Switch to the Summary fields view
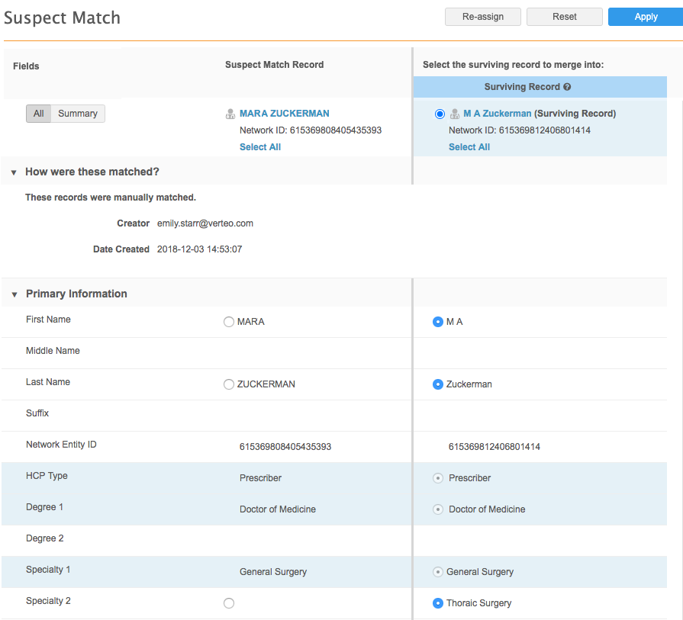Image resolution: width=683 pixels, height=620 pixels. pyautogui.click(x=78, y=114)
